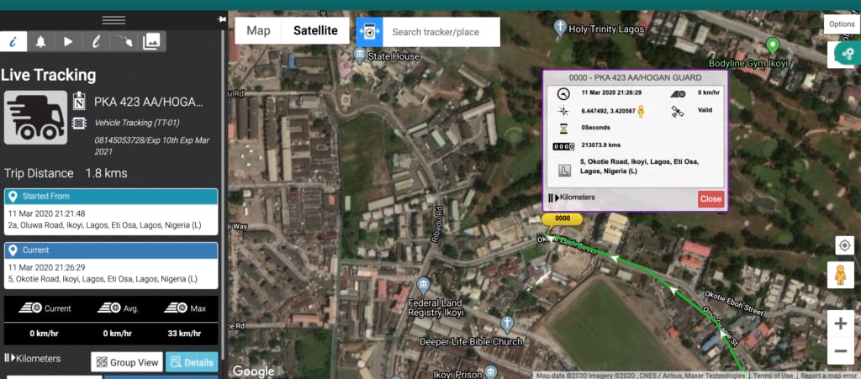The image size is (861, 379).
Task: Expand the Current location section header
Action: (111, 250)
